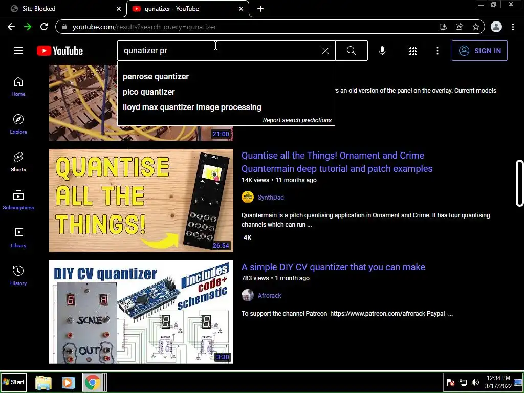The width and height of the screenshot is (524, 393).
Task: Open 'A simple DIY CV quantizer' video title
Action: click(333, 267)
